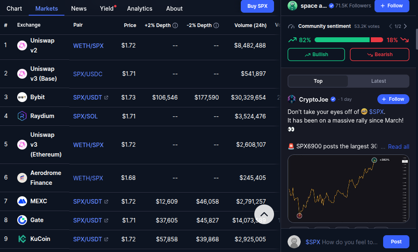Vote Bearish on community sentiment

[379, 54]
